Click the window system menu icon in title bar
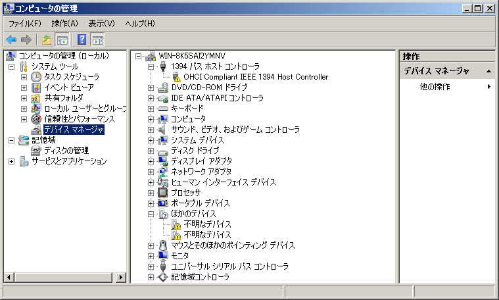499x300 pixels. coord(9,9)
